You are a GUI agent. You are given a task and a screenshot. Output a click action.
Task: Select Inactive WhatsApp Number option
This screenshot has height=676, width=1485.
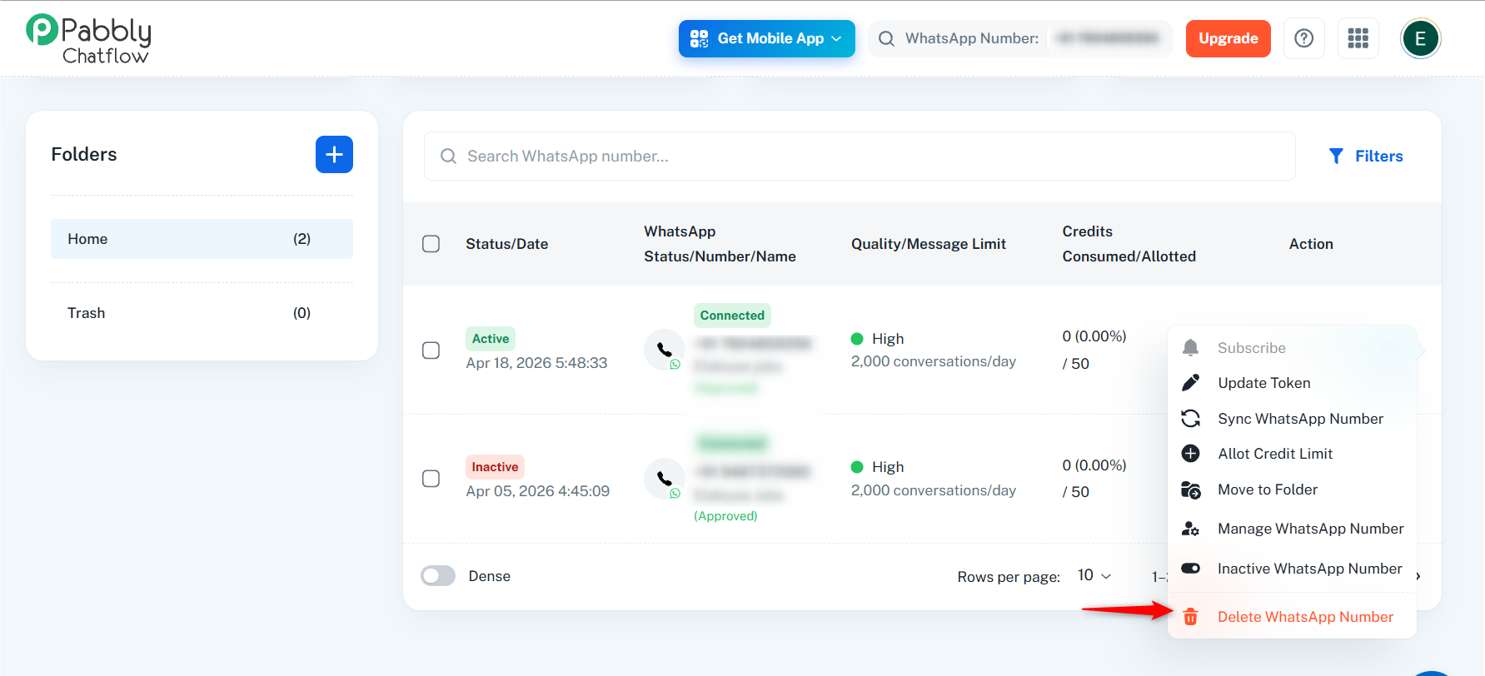tap(1293, 569)
